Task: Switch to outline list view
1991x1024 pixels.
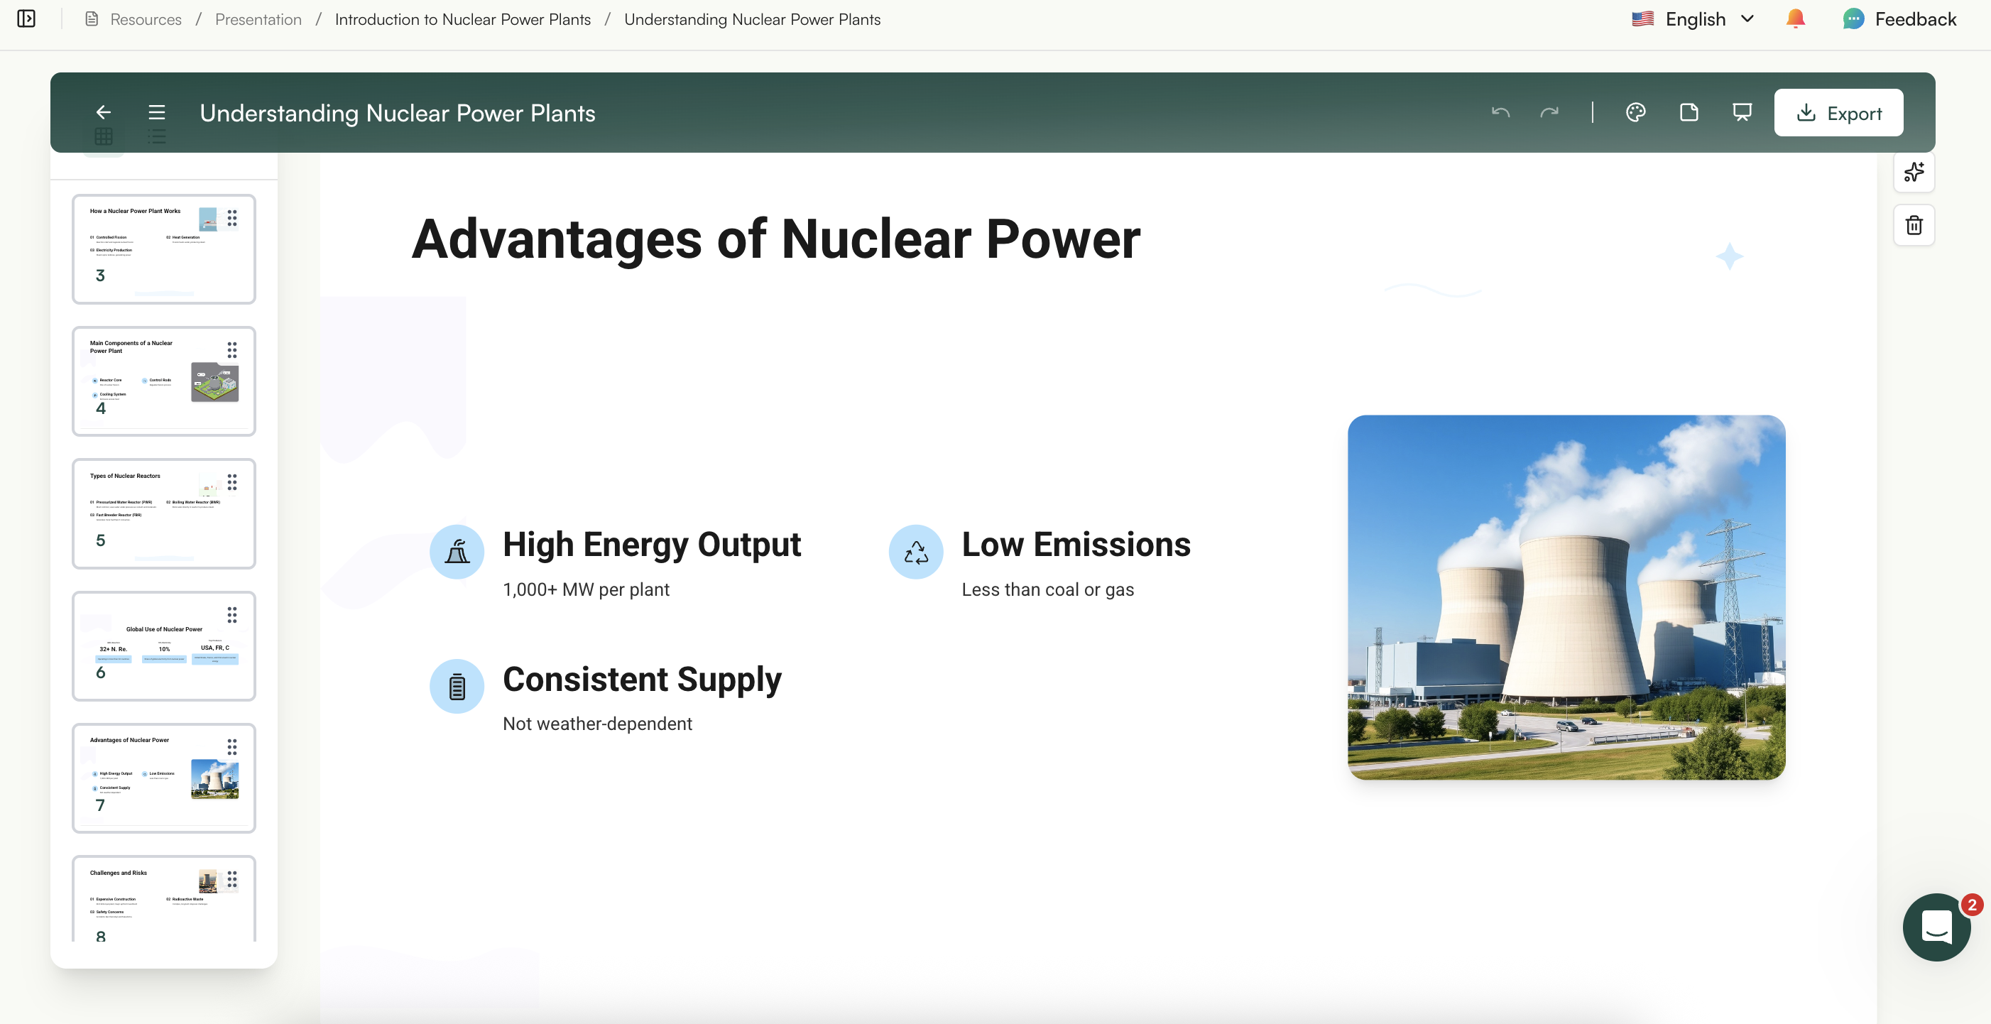Action: (x=156, y=137)
